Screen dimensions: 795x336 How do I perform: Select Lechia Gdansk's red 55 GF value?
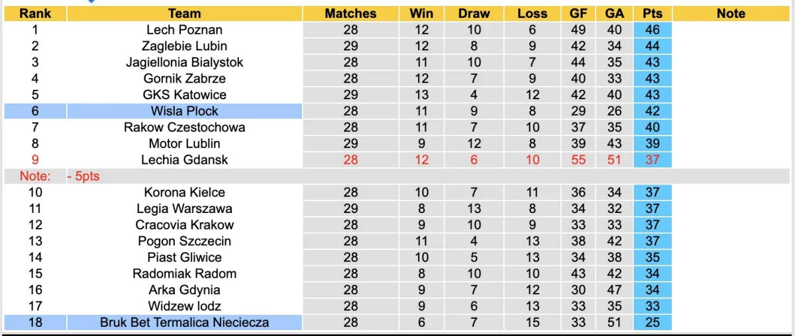point(578,159)
